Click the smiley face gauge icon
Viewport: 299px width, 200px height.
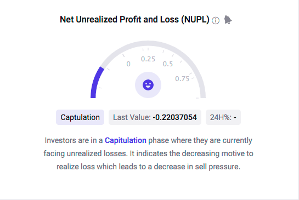pos(148,85)
